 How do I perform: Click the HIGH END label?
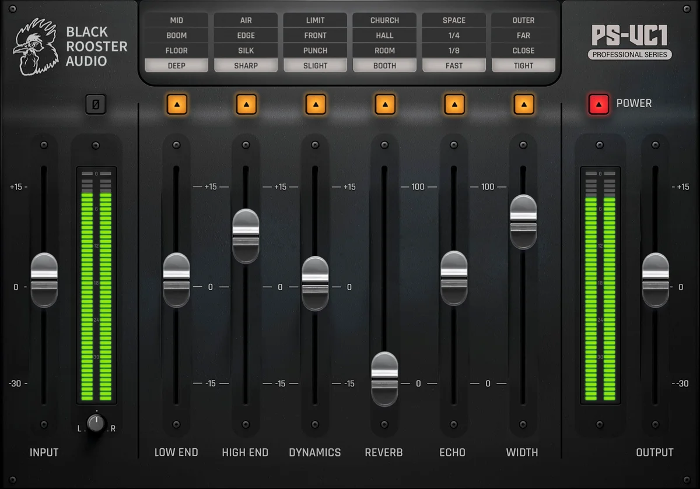245,452
